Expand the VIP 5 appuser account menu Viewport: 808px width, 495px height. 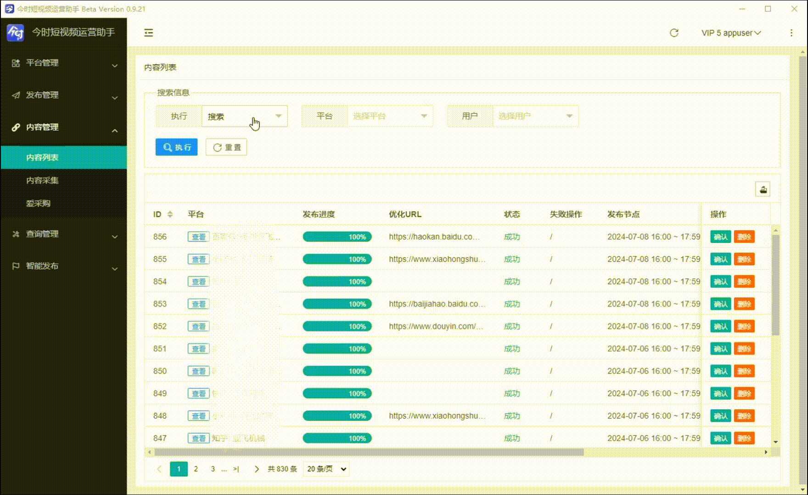pos(731,33)
